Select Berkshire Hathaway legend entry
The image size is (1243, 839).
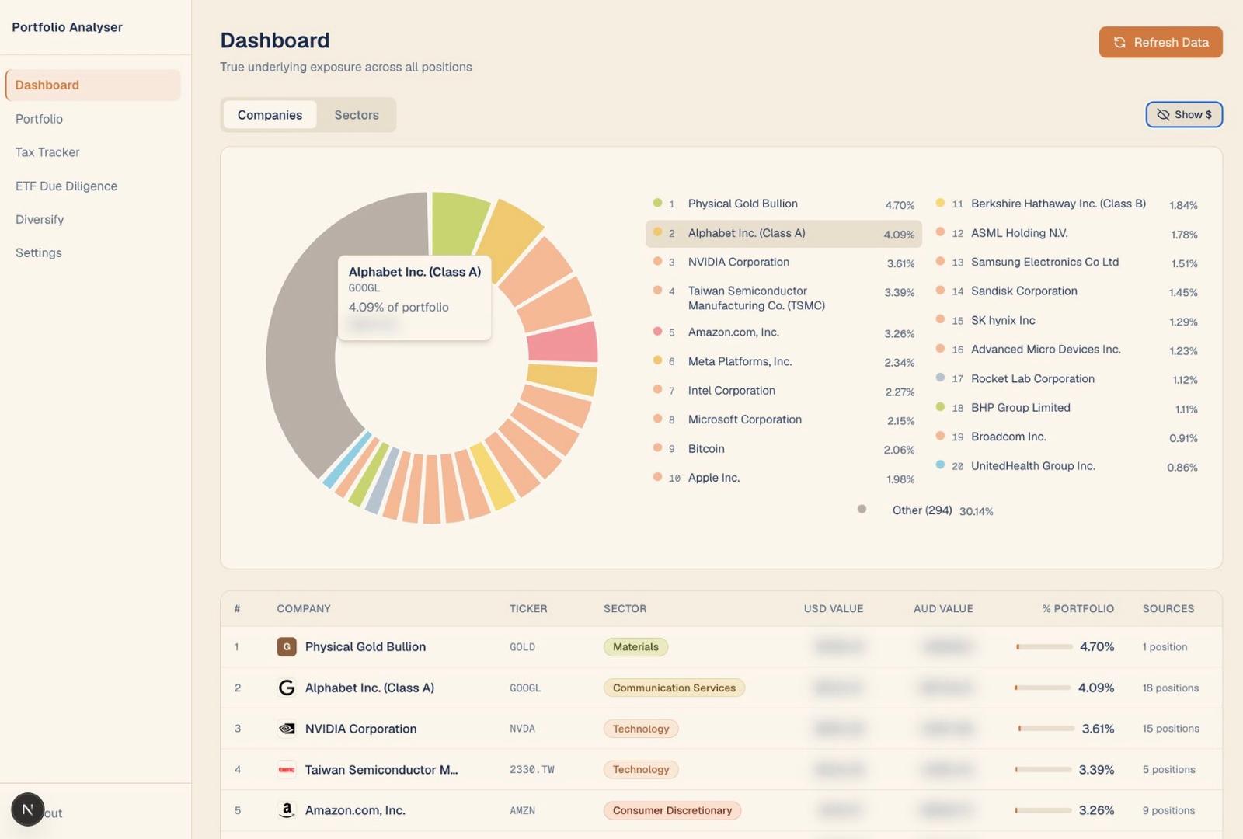pos(1067,204)
